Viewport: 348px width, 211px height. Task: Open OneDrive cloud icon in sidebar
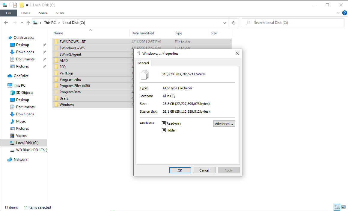[10, 76]
